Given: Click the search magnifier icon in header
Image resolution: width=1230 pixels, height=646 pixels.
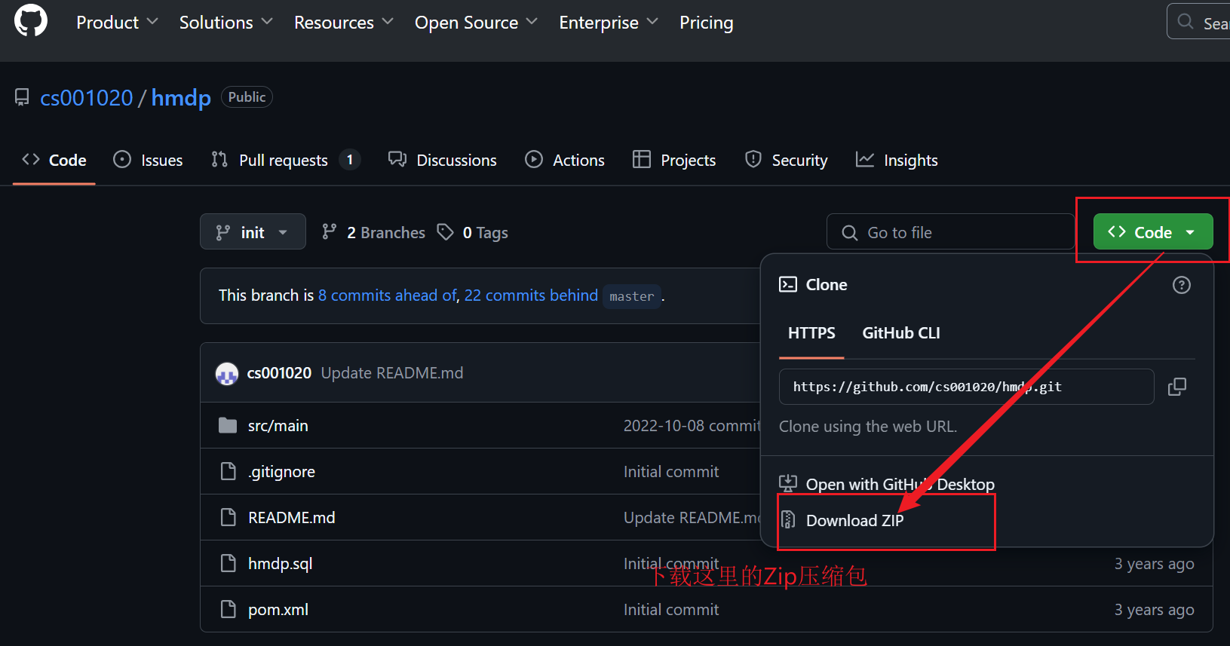Looking at the screenshot, I should 1186,22.
